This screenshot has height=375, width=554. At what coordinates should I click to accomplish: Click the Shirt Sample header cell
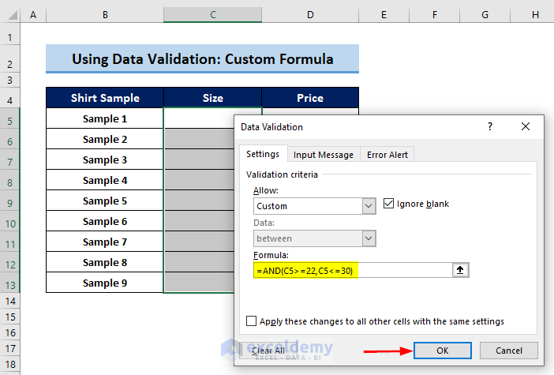click(x=105, y=98)
